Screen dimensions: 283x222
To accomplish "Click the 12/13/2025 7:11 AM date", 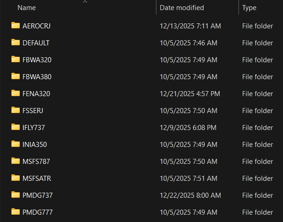I will [190, 26].
